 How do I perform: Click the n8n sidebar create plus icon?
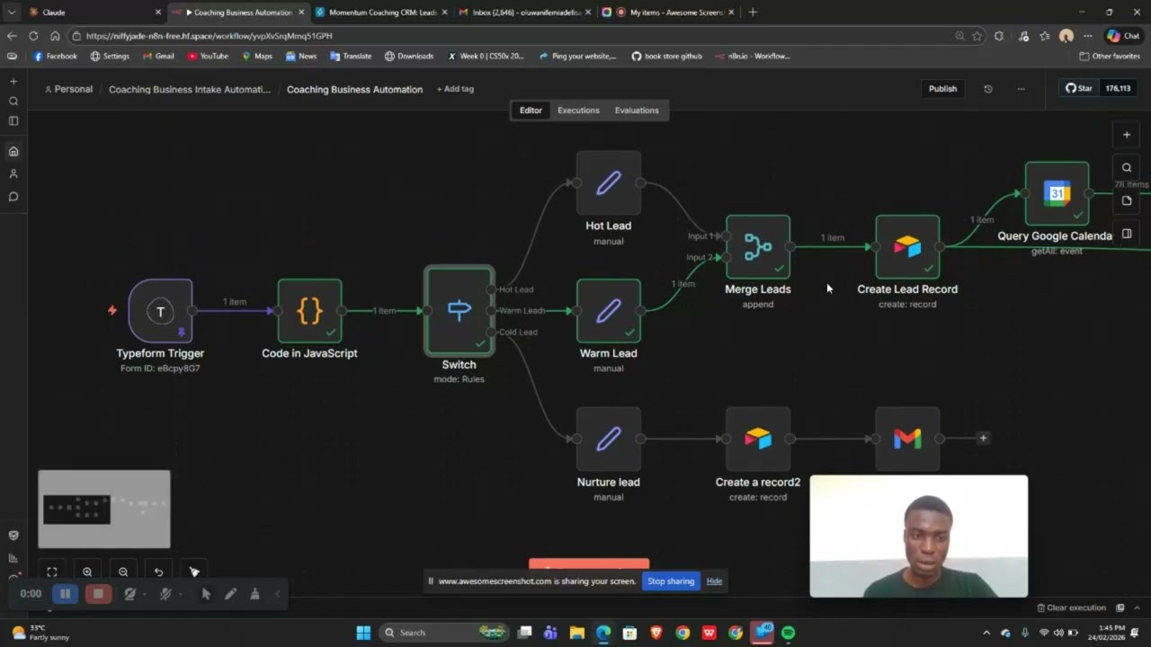pos(13,82)
